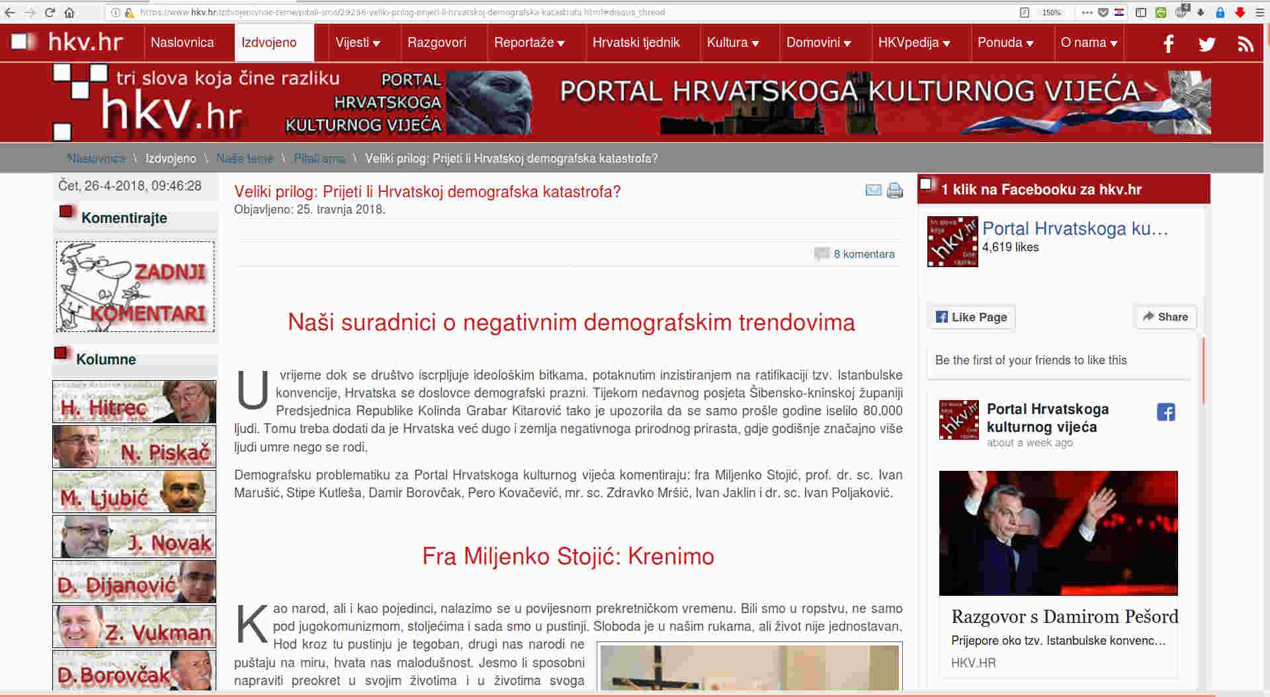Expand the Vijesti dropdown menu
1270x697 pixels.
coord(357,42)
